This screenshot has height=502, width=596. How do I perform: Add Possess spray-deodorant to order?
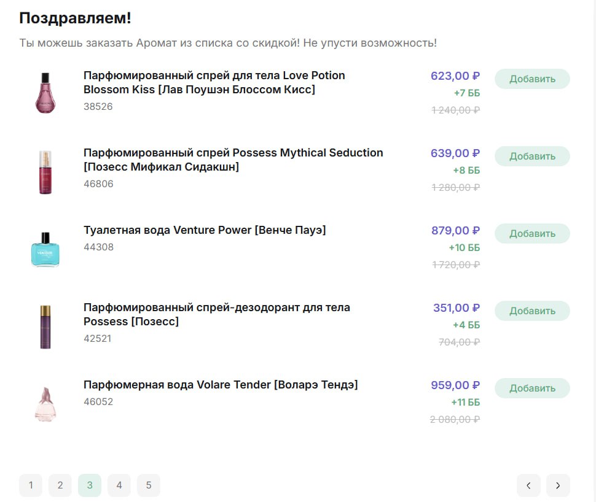pyautogui.click(x=532, y=311)
